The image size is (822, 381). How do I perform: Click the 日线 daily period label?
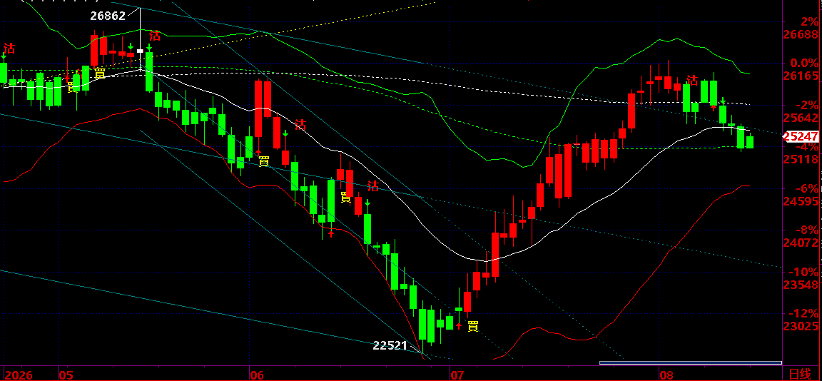coord(798,375)
